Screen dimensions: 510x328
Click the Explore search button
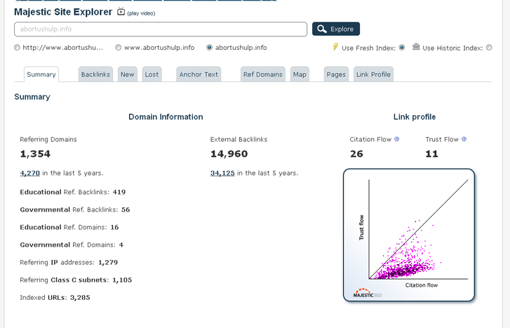click(336, 29)
